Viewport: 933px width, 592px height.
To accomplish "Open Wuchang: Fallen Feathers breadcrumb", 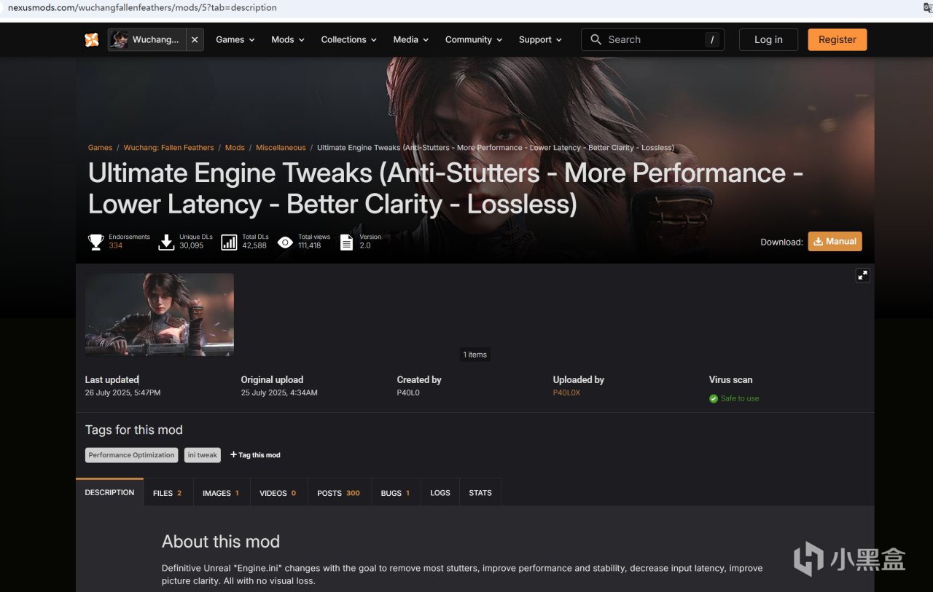I will pos(168,148).
